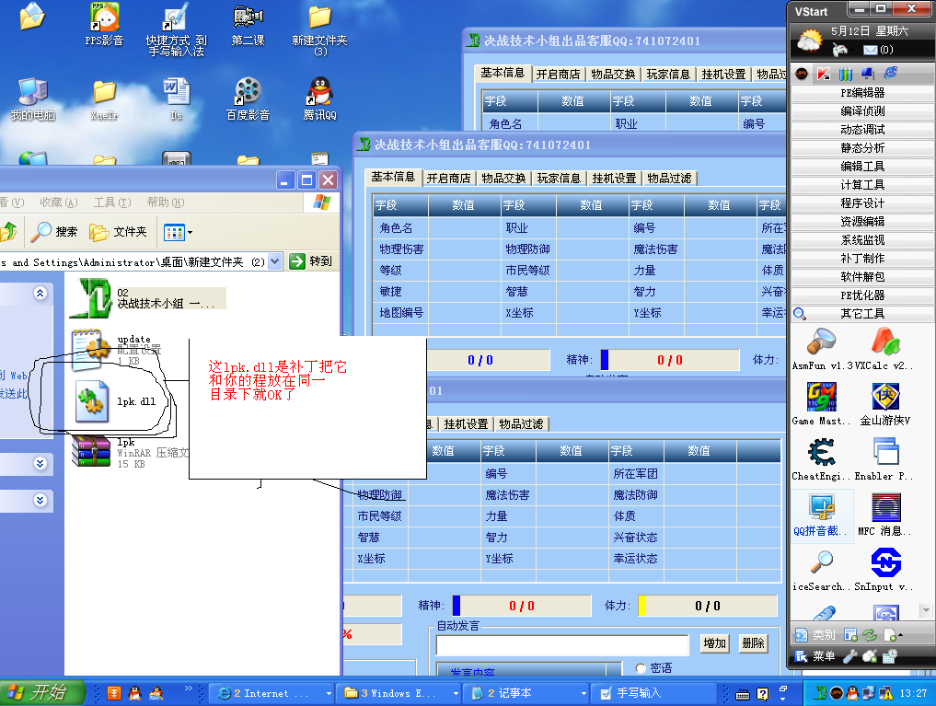Open the PPS影音 desktop shortcut
936x706 pixels.
tap(105, 25)
